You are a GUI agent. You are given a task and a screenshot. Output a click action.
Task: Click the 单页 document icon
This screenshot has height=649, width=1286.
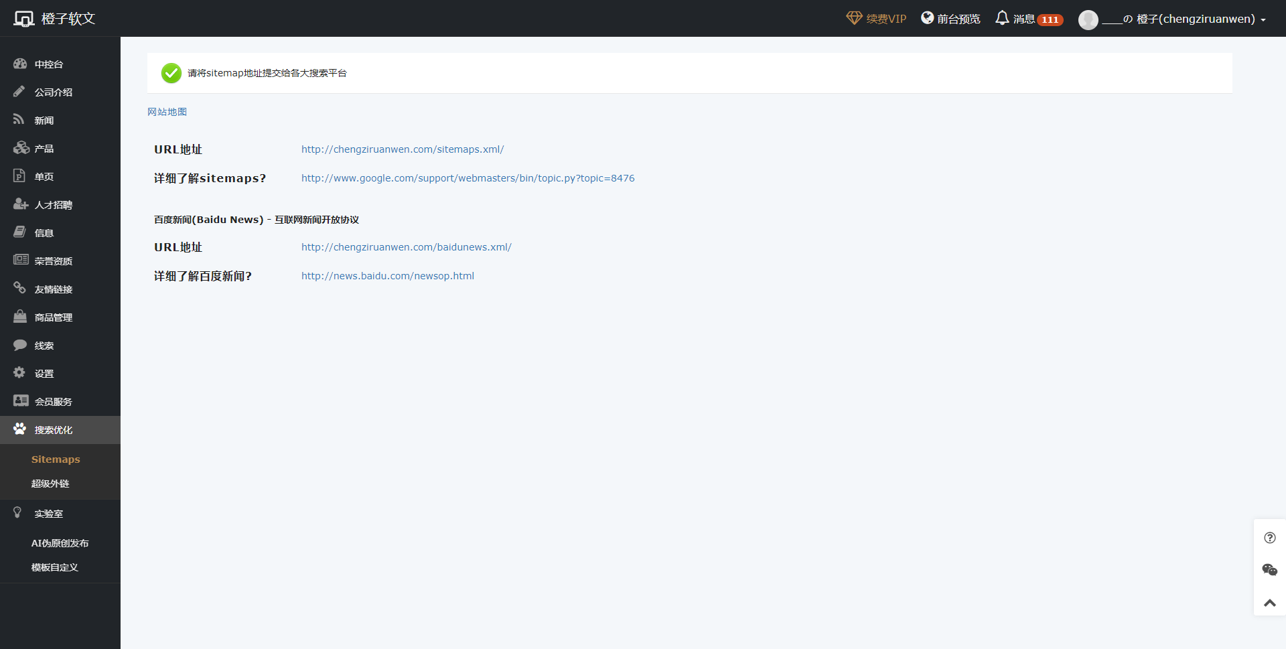[19, 175]
